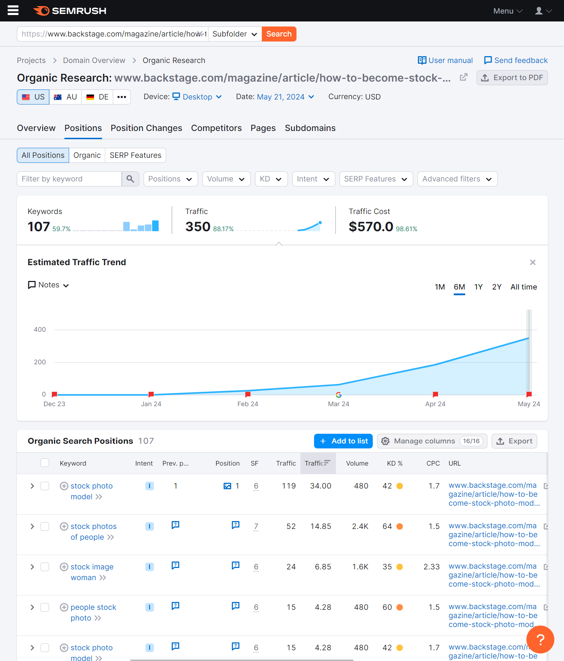564x661 pixels.
Task: Click Informational intent badge for people stock photo
Action: [x=150, y=607]
